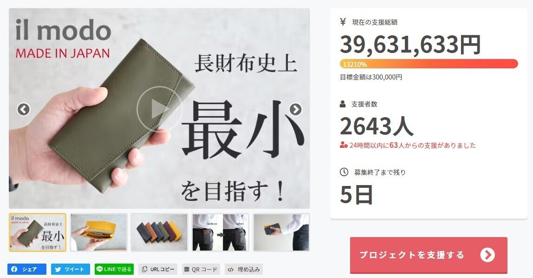Open the 埋め込み embed code option

244,269
